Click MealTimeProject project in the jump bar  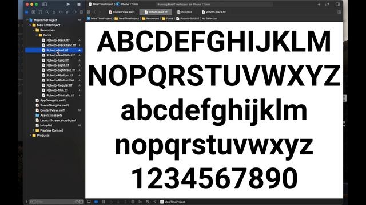pos(100,18)
